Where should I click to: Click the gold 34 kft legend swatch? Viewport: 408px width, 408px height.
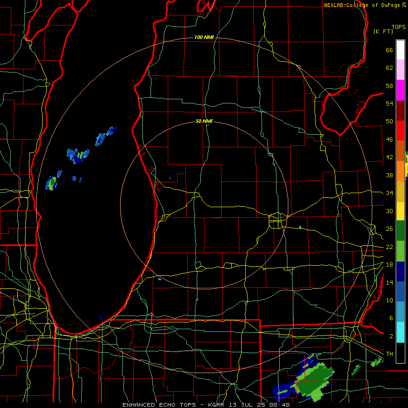point(400,192)
